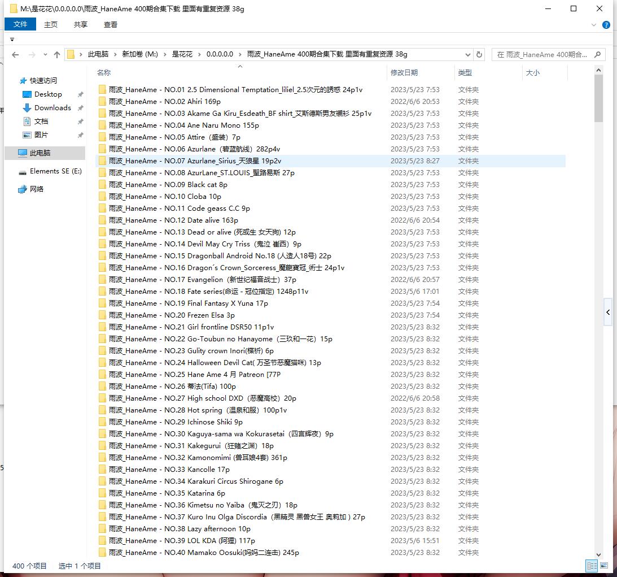The height and width of the screenshot is (577, 617).
Task: Open the 查看 ribbon tab
Action: click(110, 24)
